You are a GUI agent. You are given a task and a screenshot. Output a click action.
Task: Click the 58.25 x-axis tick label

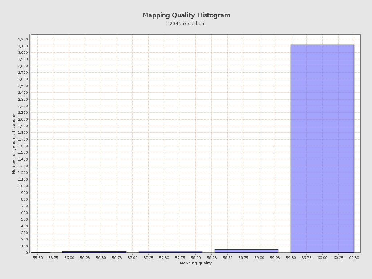click(x=211, y=258)
